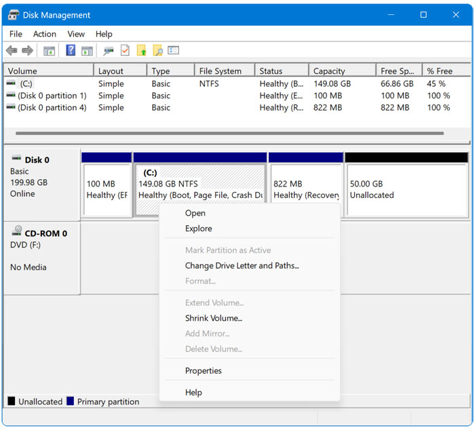Toggle the Show/Hide Action Pane icon
This screenshot has width=475, height=430.
pyautogui.click(x=88, y=51)
